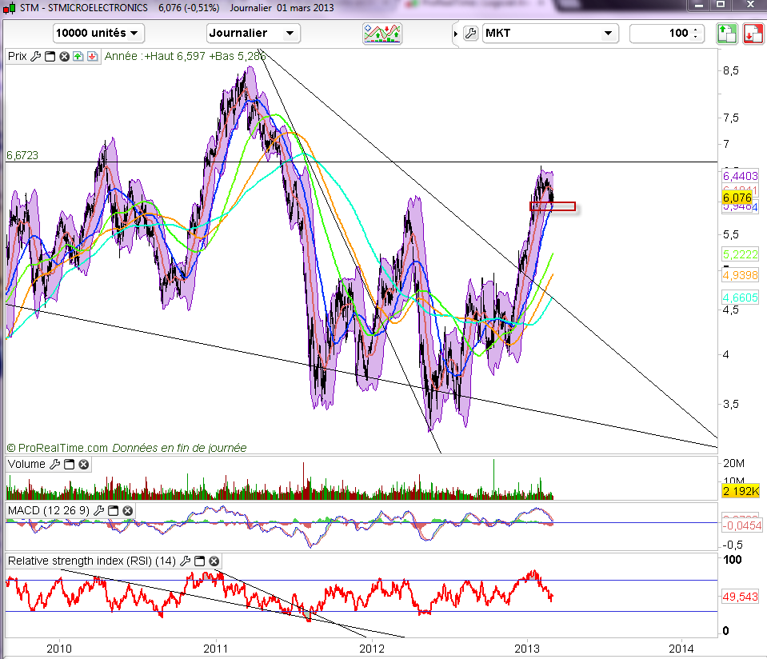Open order settings wrench beside MKT
Viewport: 767px width, 659px height.
470,34
